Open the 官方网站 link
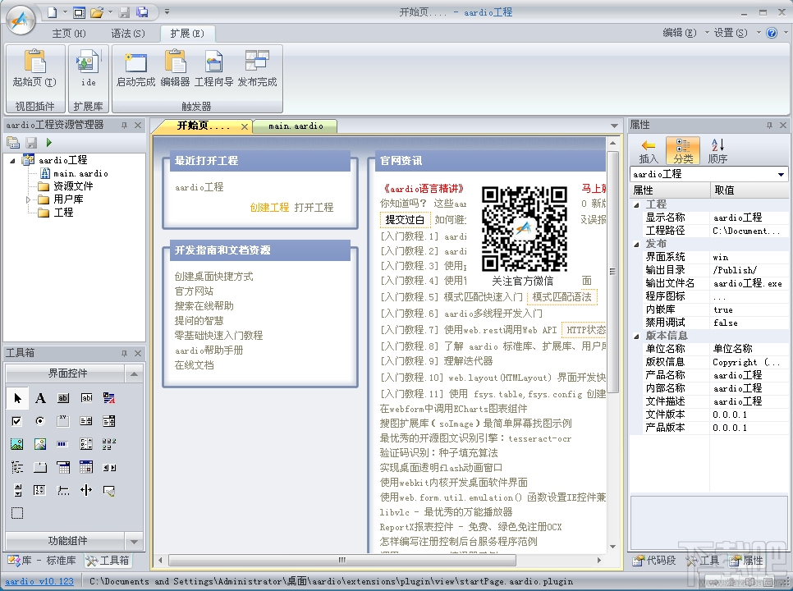Screen dimensions: 793x591 tap(194, 291)
